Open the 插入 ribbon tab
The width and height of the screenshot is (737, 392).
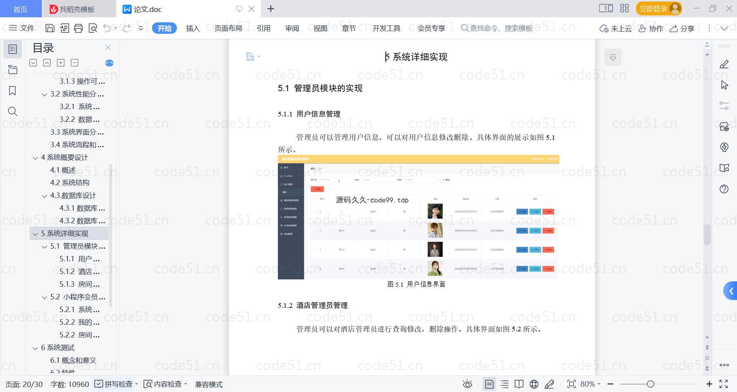(x=193, y=28)
